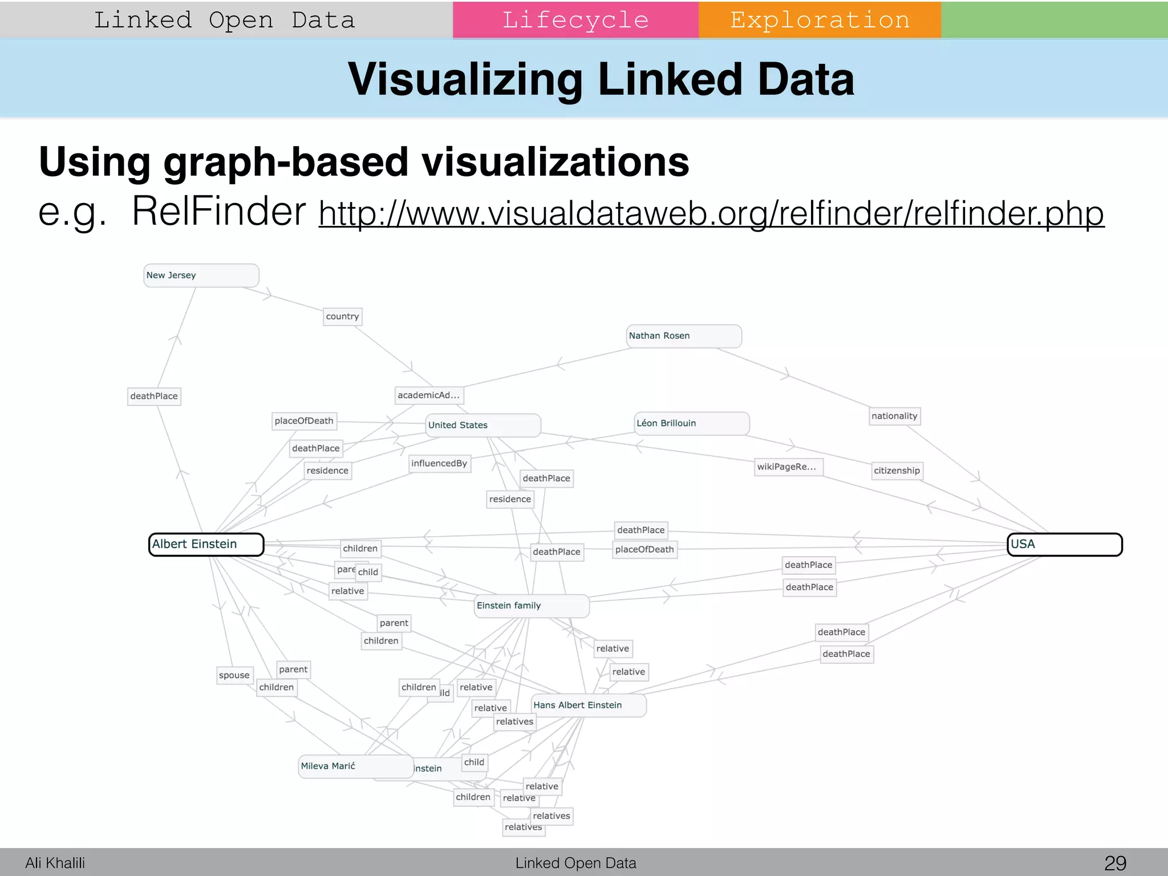Select the Léon Brillouin node
Image resolution: width=1168 pixels, height=876 pixels.
pos(691,423)
